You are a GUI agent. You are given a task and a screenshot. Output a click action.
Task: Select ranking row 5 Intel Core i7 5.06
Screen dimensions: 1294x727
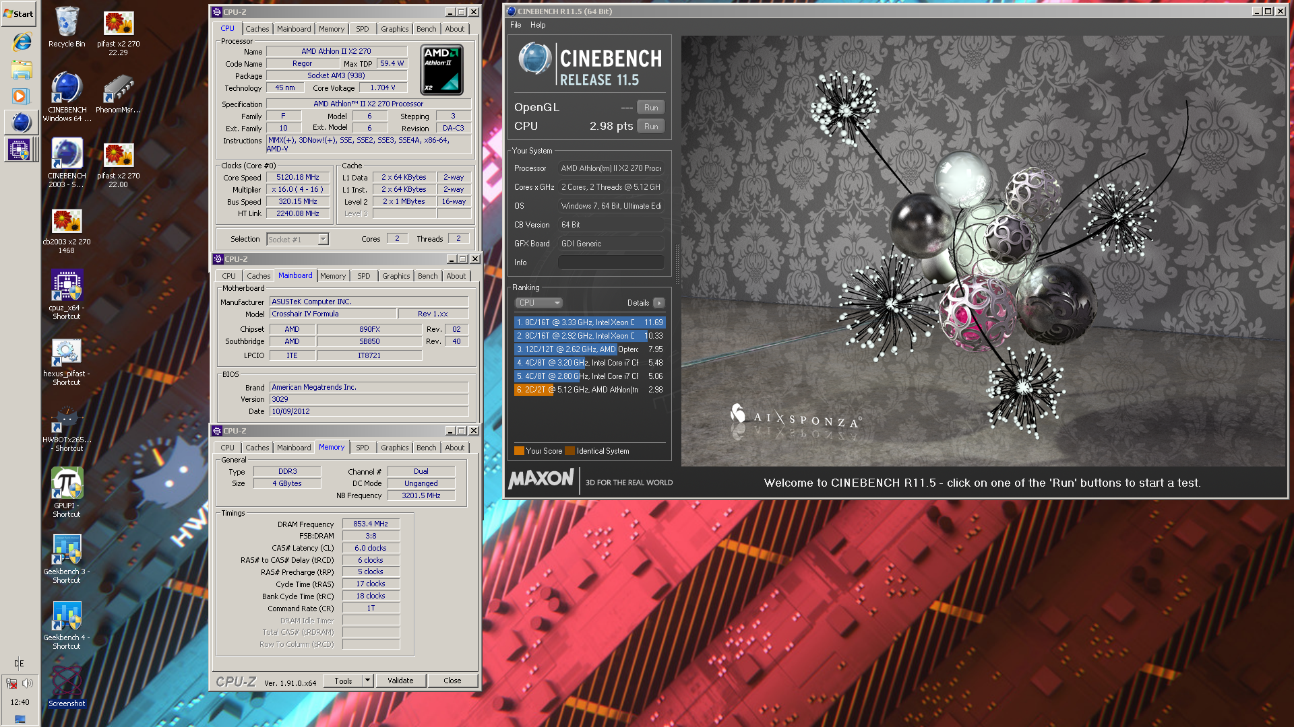click(590, 376)
